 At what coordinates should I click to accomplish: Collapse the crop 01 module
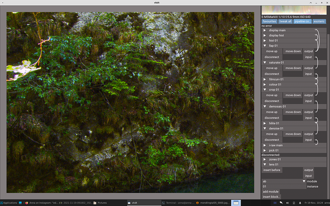[x=265, y=90]
